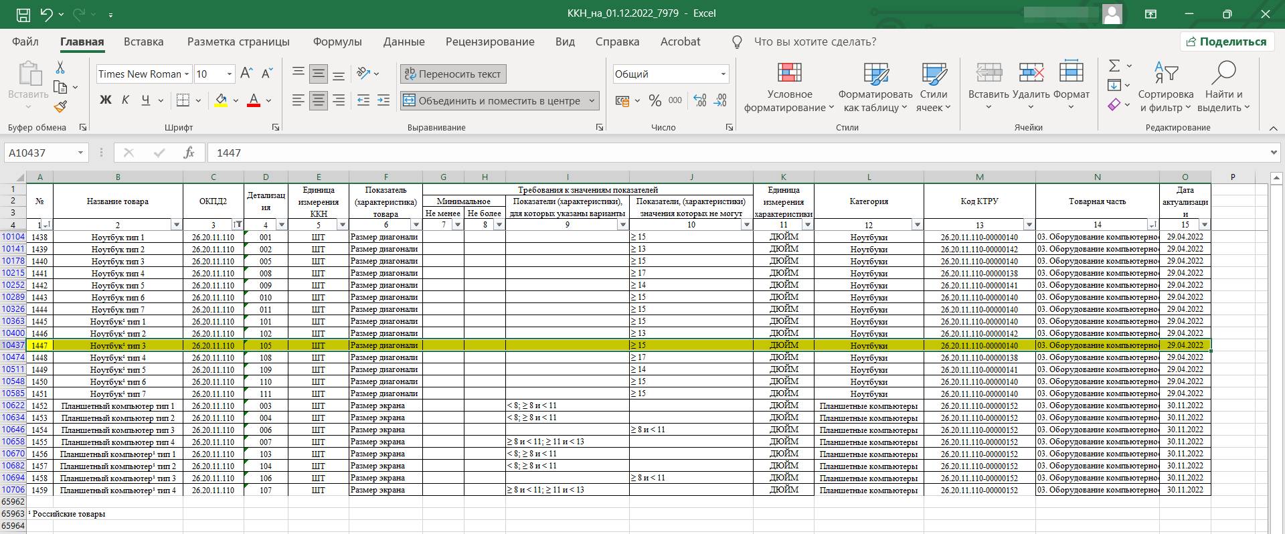This screenshot has height=534, width=1285.
Task: Switch to the Данные ribbon tab
Action: [x=404, y=41]
